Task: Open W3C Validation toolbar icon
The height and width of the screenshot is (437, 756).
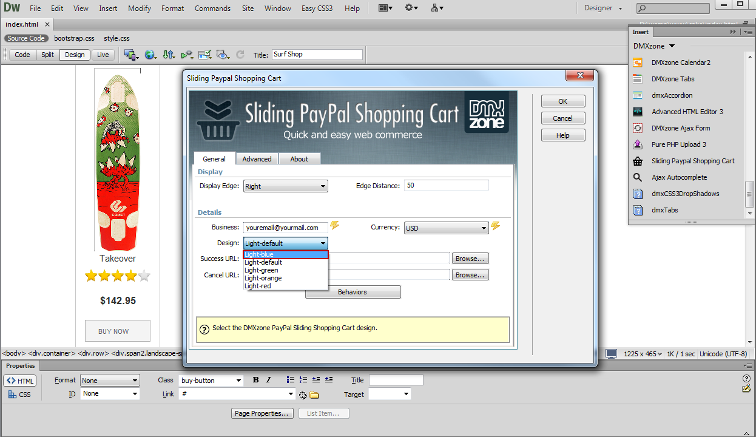Action: pyautogui.click(x=187, y=55)
